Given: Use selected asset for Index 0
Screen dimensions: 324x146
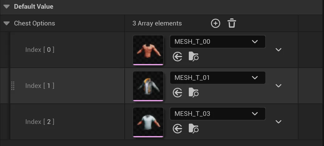Looking at the screenshot, I should pos(178,57).
